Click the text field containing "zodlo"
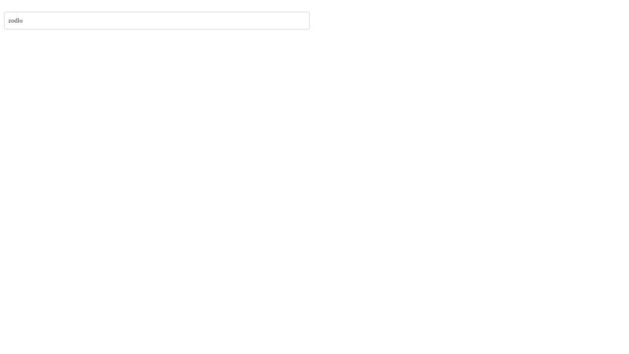This screenshot has width=629, height=354. 156,20
